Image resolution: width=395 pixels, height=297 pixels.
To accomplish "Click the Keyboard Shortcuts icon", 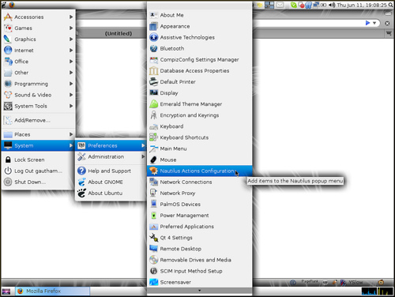I will pyautogui.click(x=153, y=137).
